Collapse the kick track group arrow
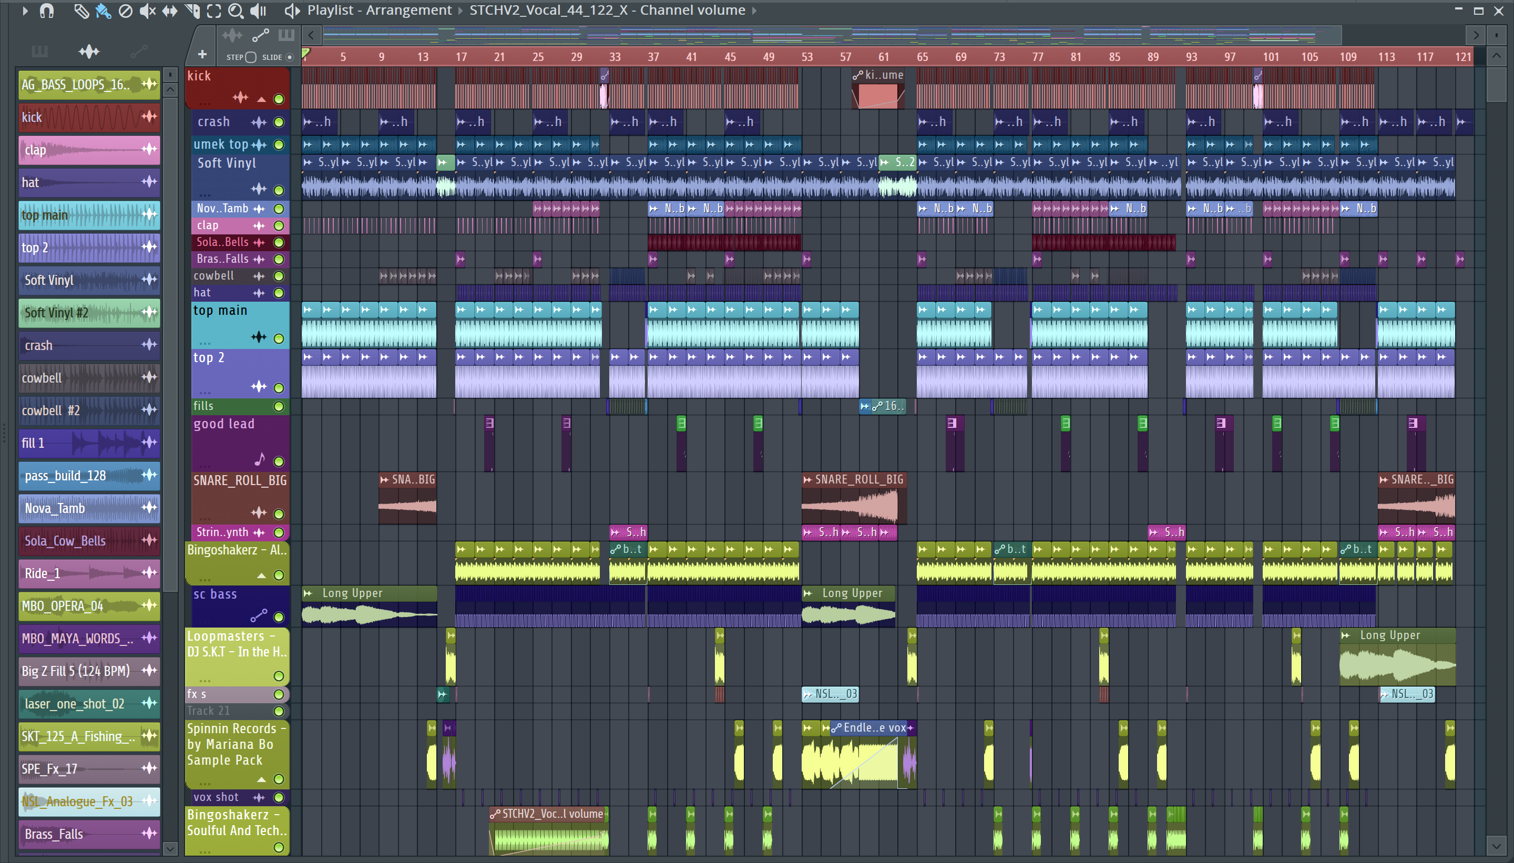This screenshot has width=1514, height=863. point(261,99)
